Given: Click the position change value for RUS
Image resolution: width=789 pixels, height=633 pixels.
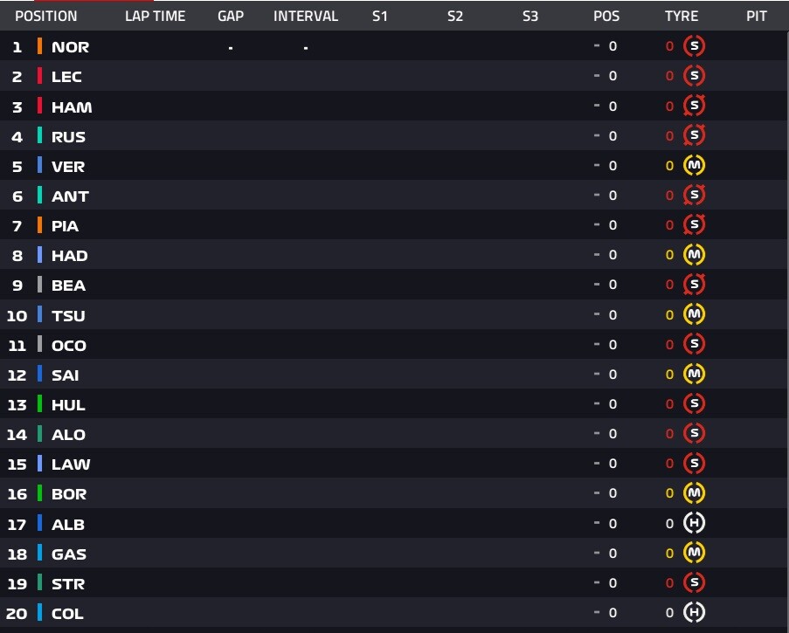Looking at the screenshot, I should [x=613, y=135].
